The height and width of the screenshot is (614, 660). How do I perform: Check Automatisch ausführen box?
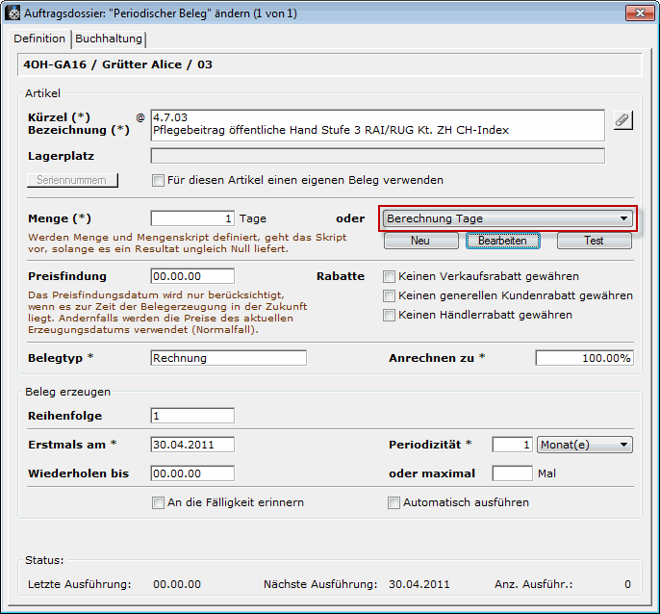(x=393, y=502)
